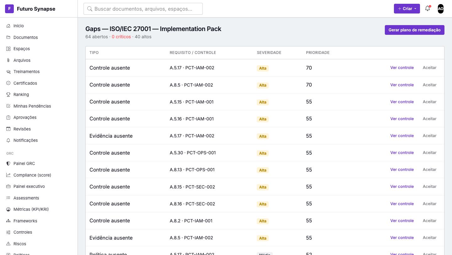Open the AO user avatar menu
The width and height of the screenshot is (452, 255).
tap(441, 9)
